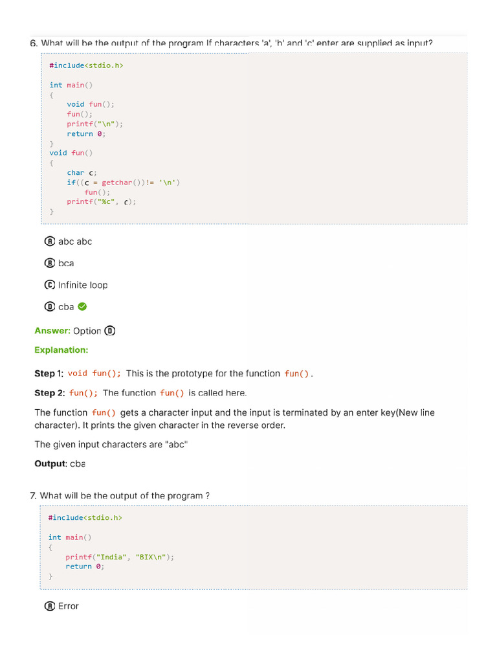Click the getchar() line in the first code block
Image resolution: width=497 pixels, height=663 pixels.
click(x=123, y=183)
